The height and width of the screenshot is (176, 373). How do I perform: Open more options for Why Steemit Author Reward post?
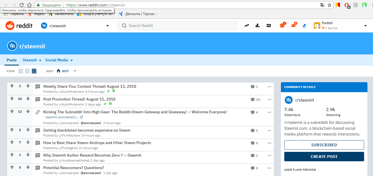point(269,156)
